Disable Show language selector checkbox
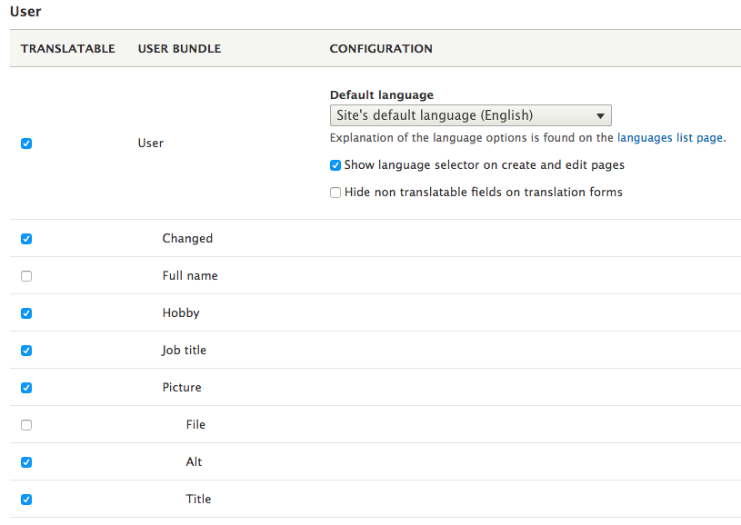 point(335,165)
